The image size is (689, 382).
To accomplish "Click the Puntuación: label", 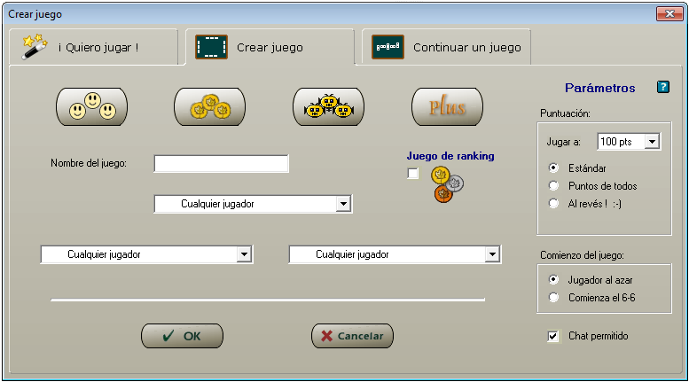I will pos(565,113).
